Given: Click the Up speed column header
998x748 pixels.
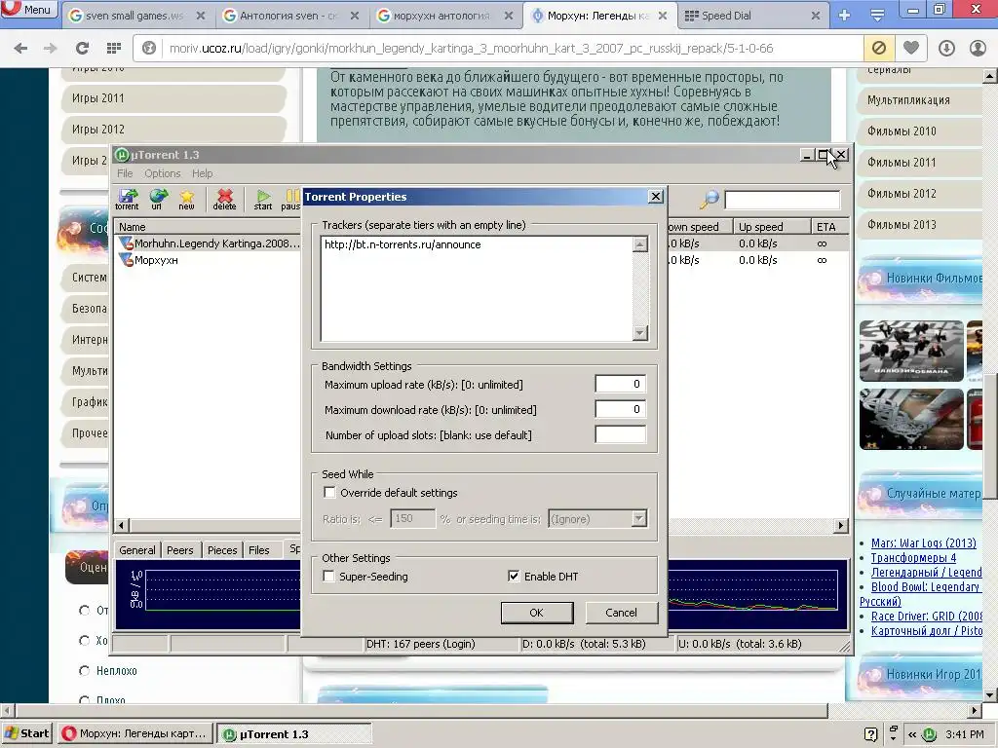Looking at the screenshot, I should tap(772, 227).
